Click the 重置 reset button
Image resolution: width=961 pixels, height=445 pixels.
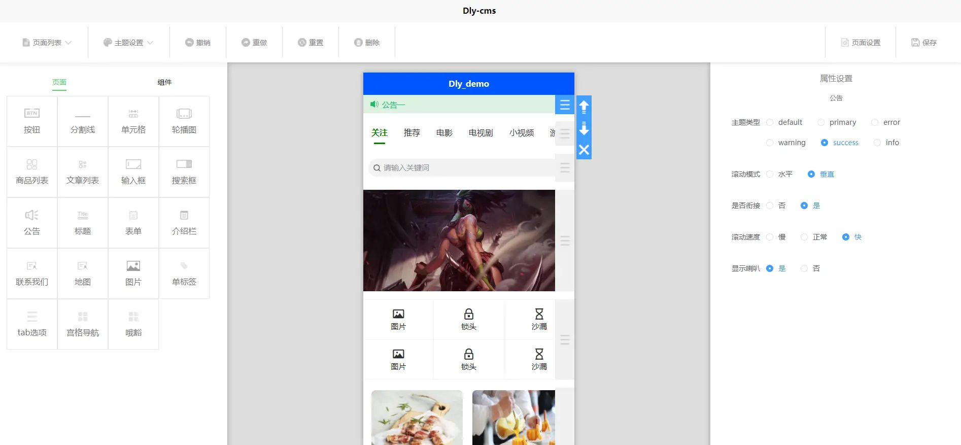pos(311,43)
